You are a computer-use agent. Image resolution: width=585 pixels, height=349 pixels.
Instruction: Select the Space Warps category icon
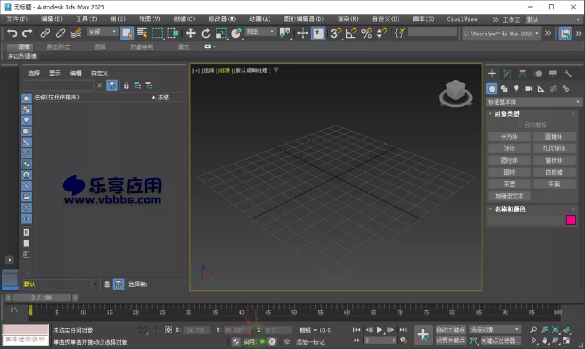[553, 89]
